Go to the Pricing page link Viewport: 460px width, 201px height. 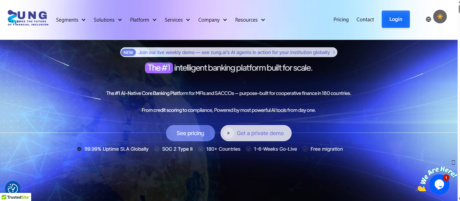341,20
